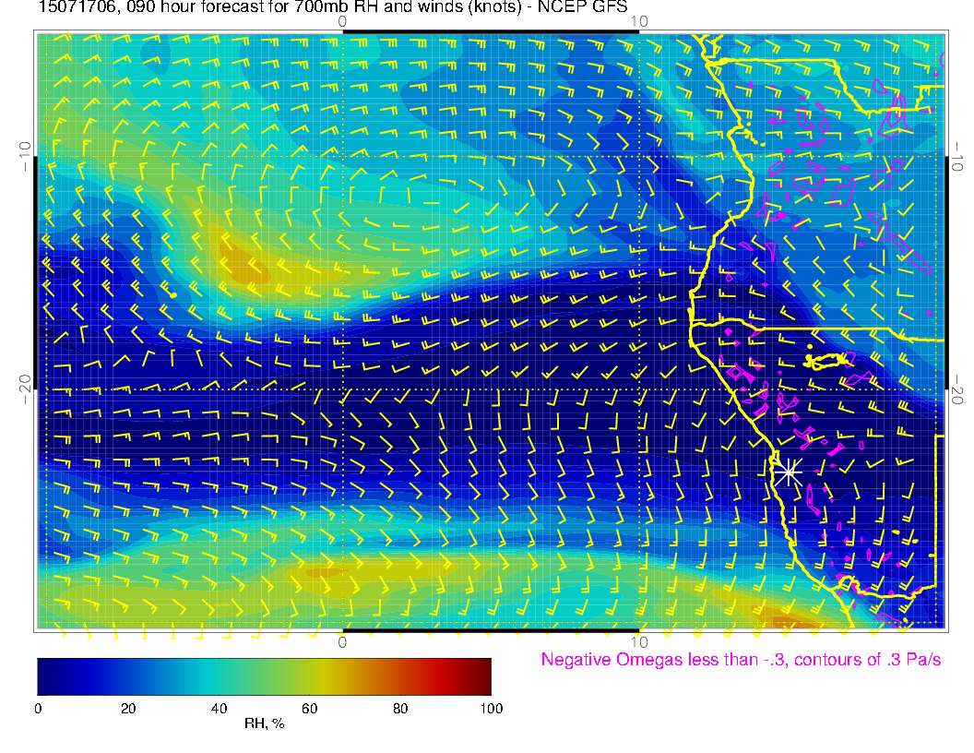
Task: Click the "10" longitude label on the bottom axis
Action: tap(639, 641)
